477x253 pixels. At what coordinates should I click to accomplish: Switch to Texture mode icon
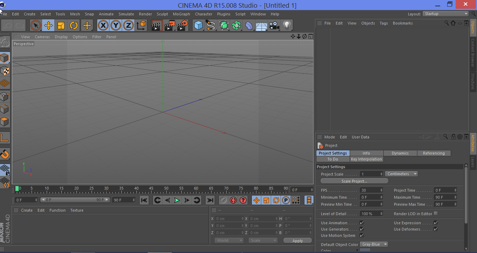pos(5,71)
